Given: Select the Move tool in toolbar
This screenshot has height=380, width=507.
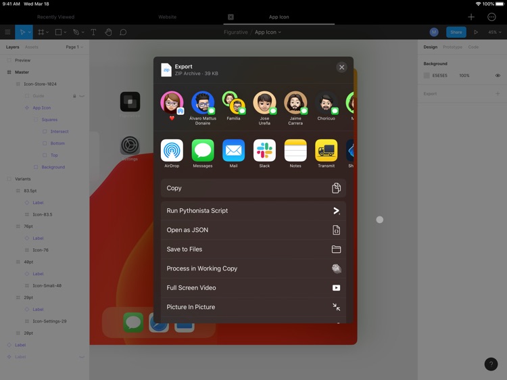Looking at the screenshot, I should pyautogui.click(x=22, y=32).
